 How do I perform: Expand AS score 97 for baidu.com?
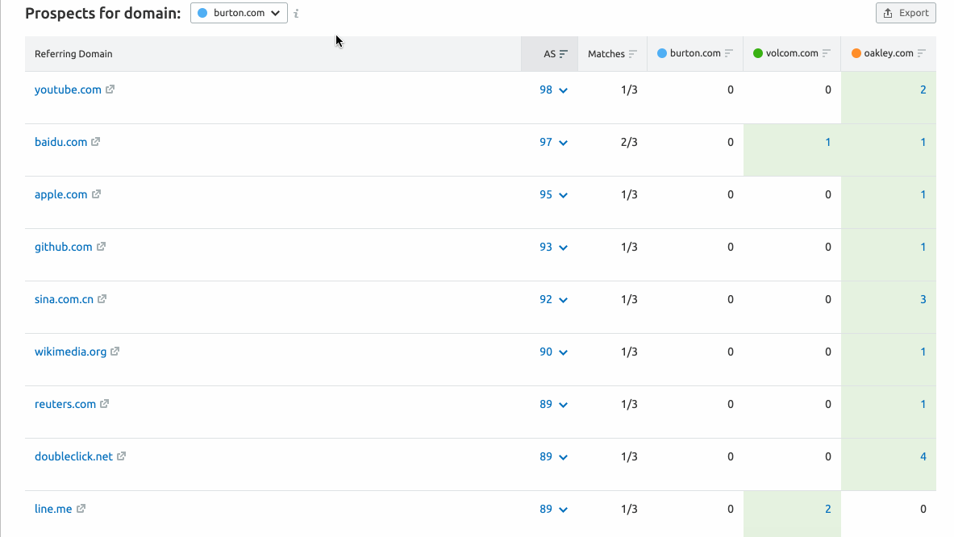coord(554,142)
